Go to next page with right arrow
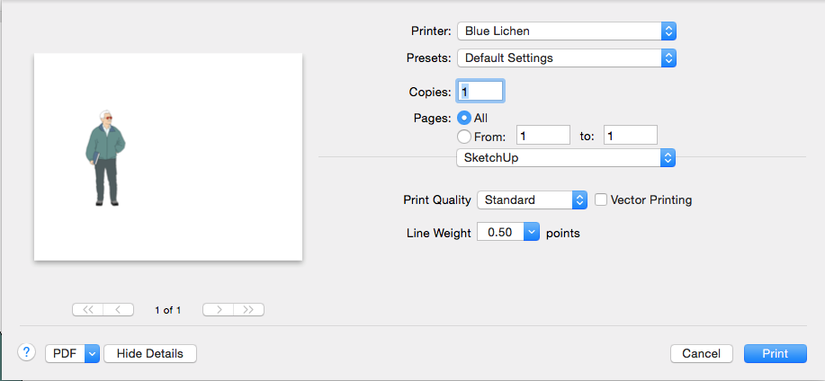This screenshot has height=381, width=825. 219,310
